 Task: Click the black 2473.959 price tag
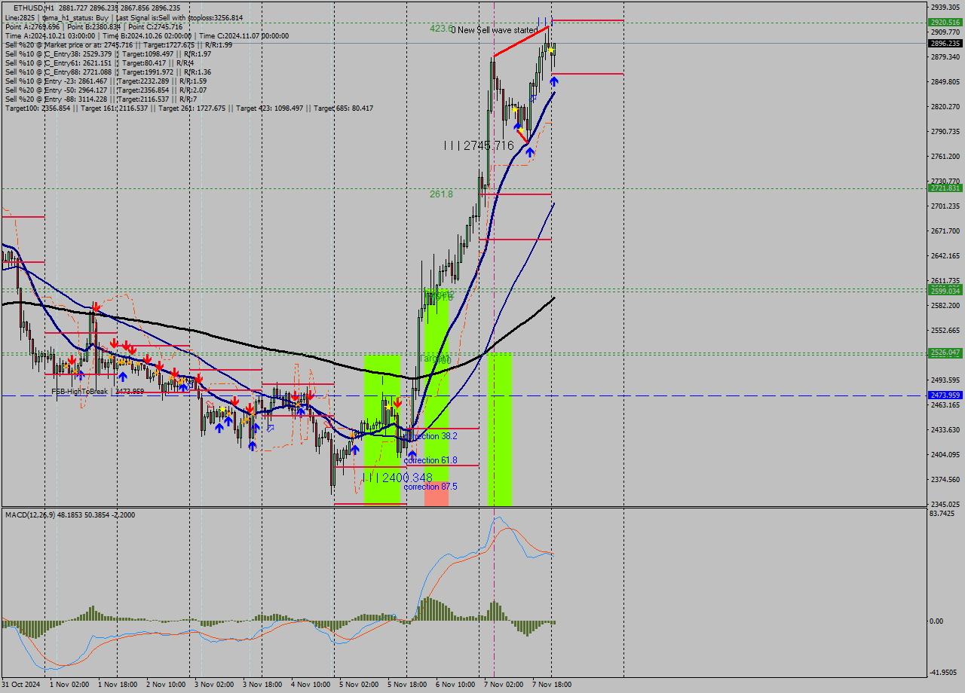click(x=945, y=395)
